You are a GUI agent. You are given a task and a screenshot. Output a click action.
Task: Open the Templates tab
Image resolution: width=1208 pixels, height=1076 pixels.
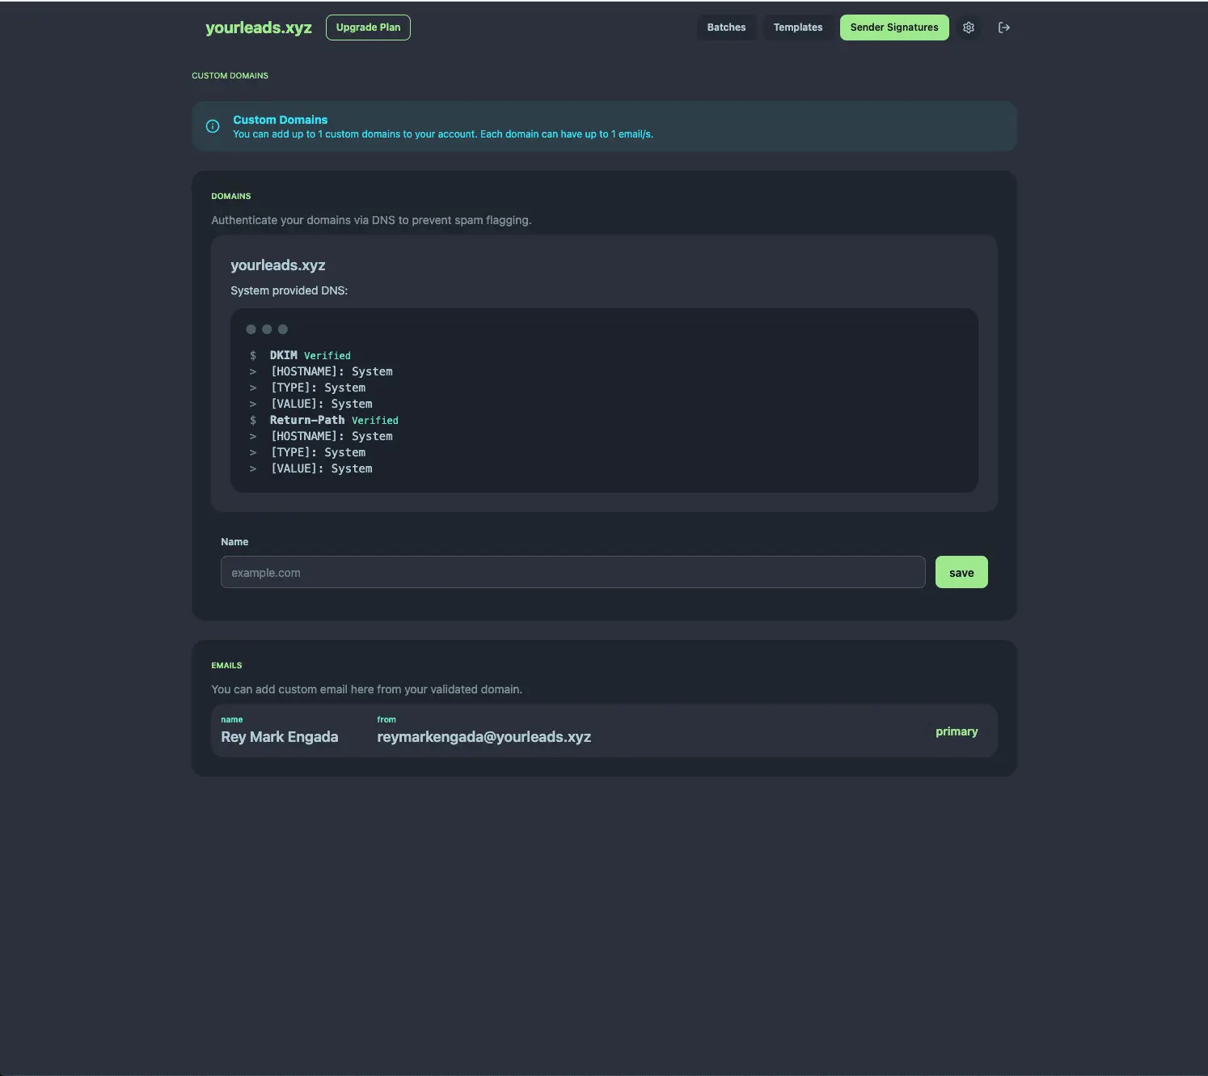798,28
